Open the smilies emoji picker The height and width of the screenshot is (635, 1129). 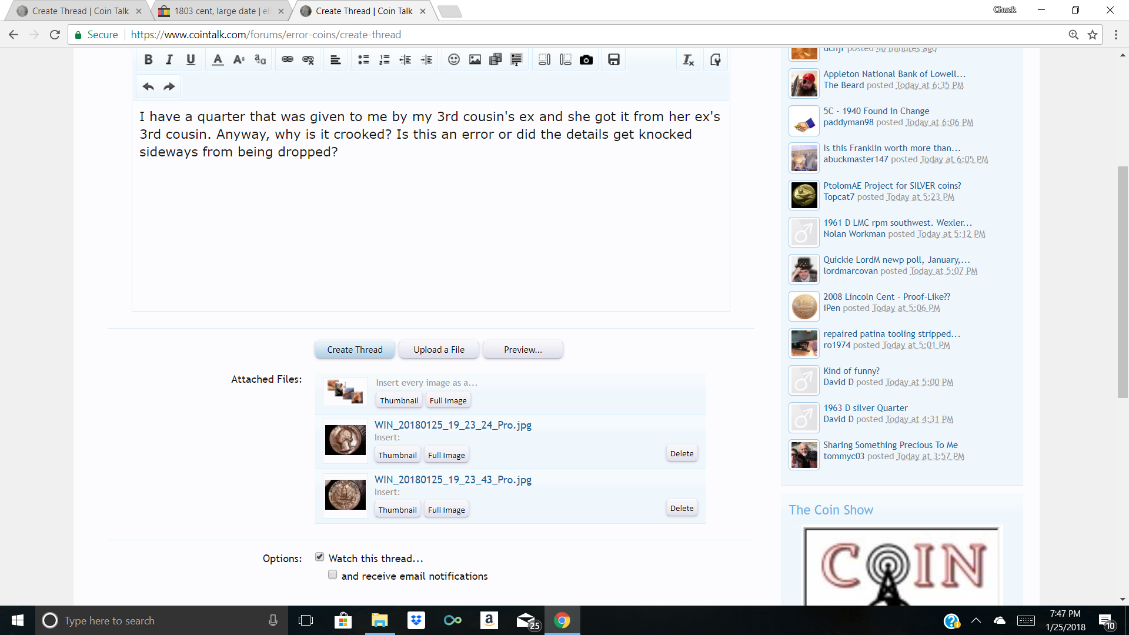453,59
